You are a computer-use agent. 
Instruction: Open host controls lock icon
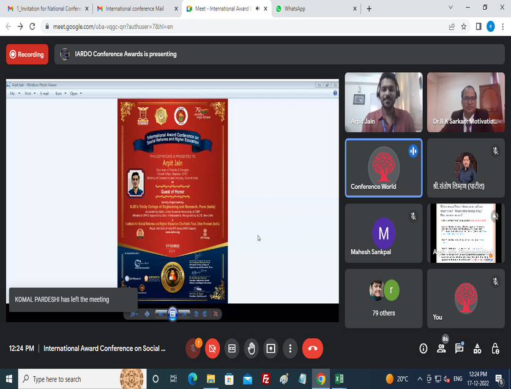click(495, 349)
